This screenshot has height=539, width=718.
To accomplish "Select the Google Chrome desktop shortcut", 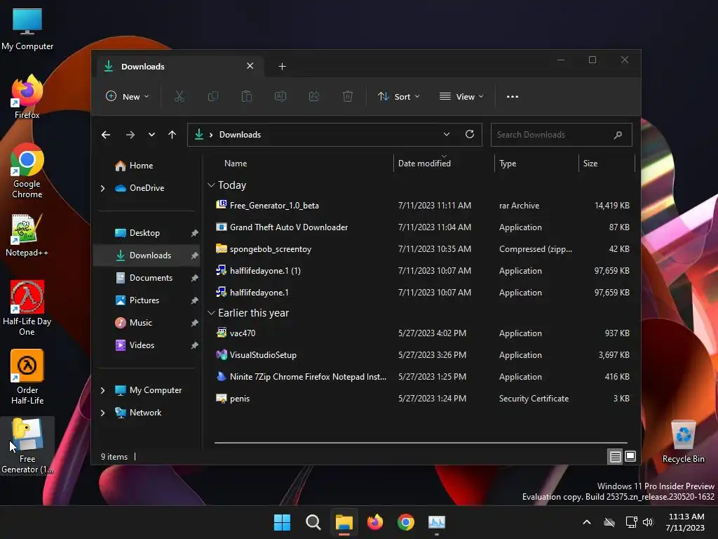I will pos(27,171).
